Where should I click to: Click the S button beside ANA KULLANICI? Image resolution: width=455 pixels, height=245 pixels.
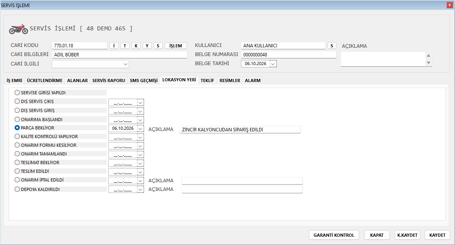pyautogui.click(x=332, y=45)
